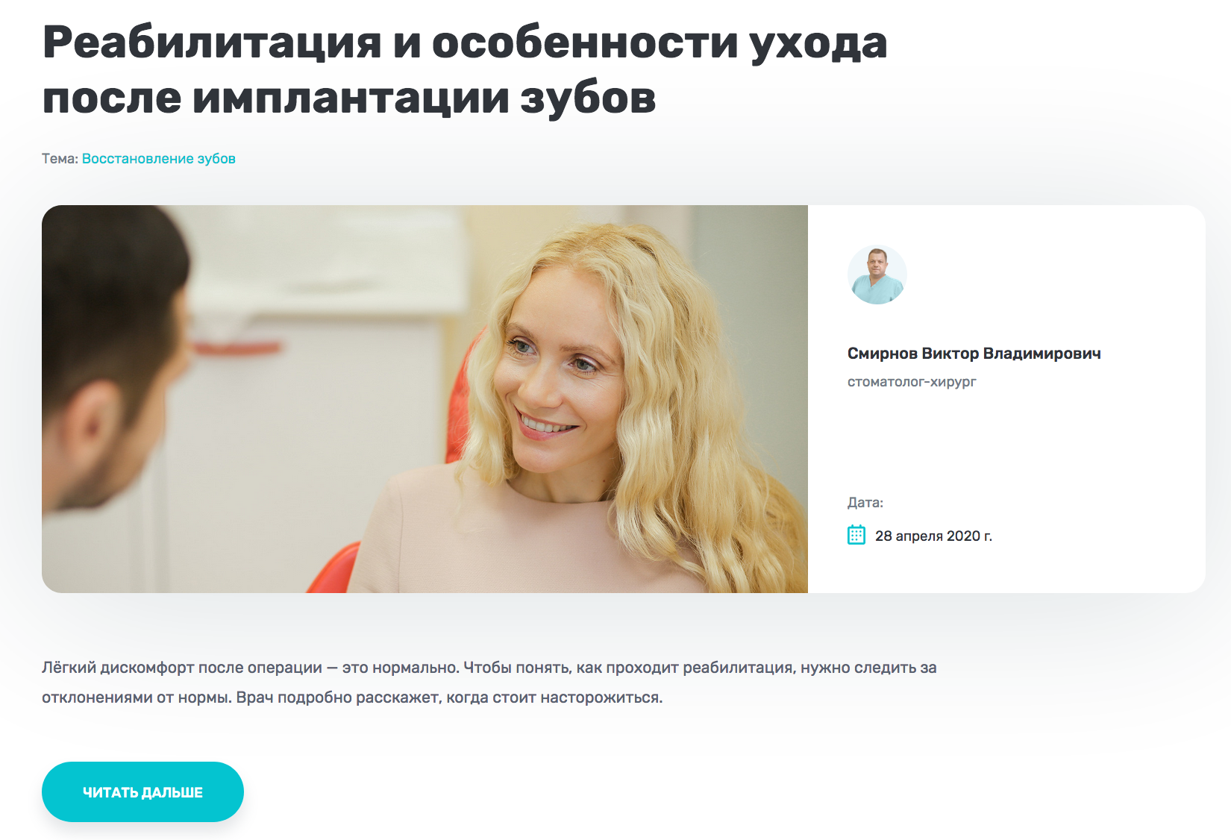Open doctor Smirnov's round avatar photo
The height and width of the screenshot is (840, 1231).
click(877, 275)
